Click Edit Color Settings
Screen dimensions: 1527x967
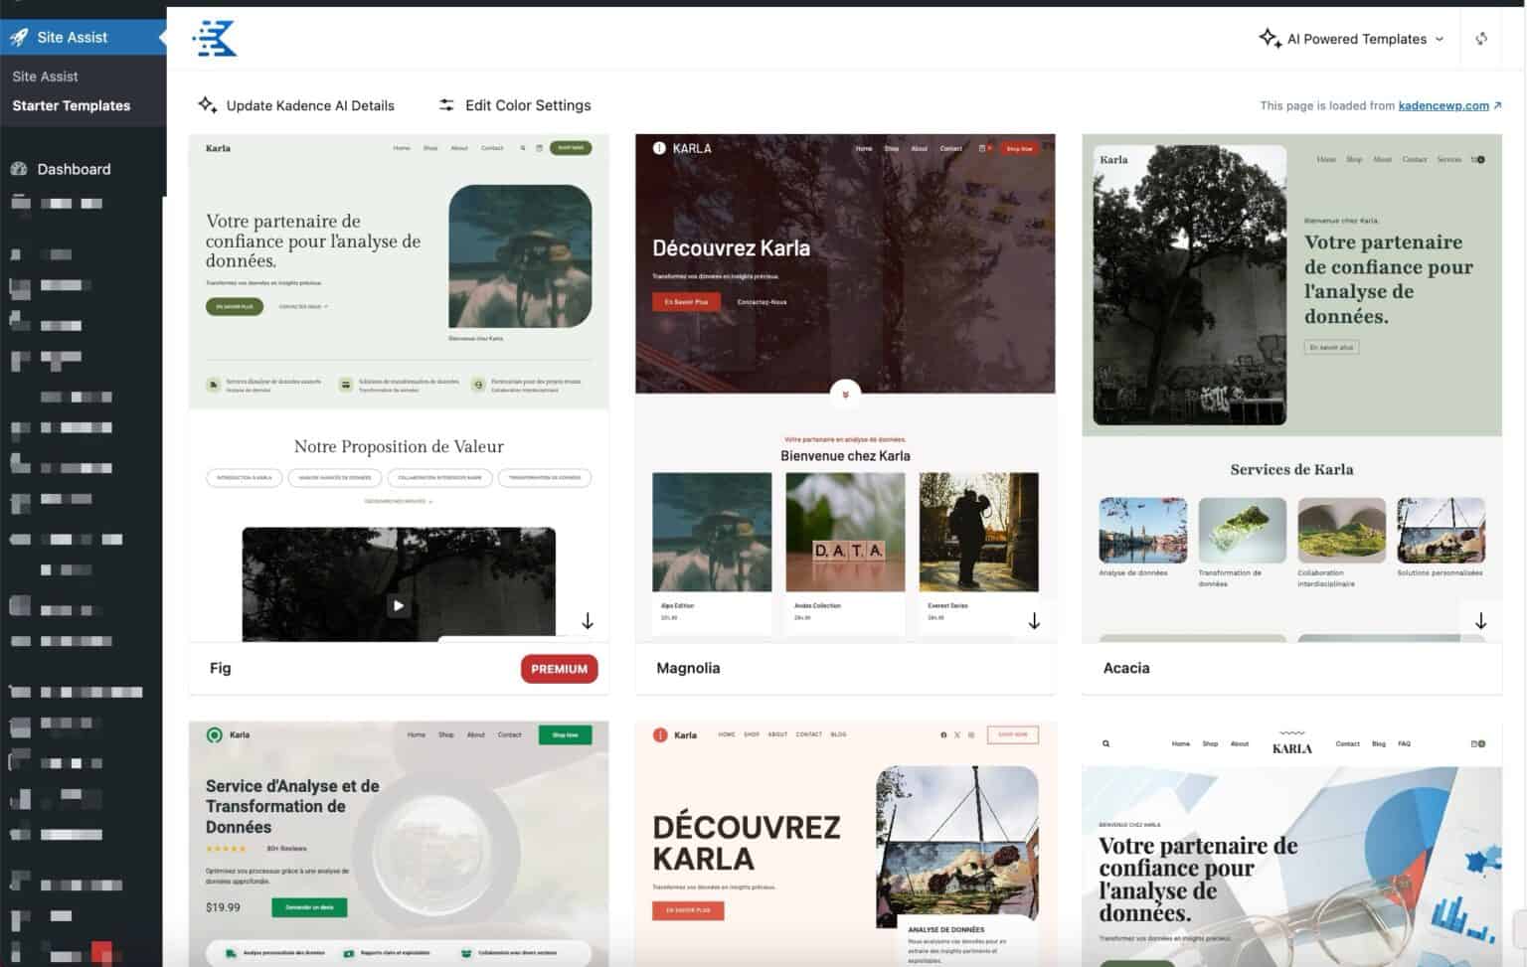click(x=528, y=104)
